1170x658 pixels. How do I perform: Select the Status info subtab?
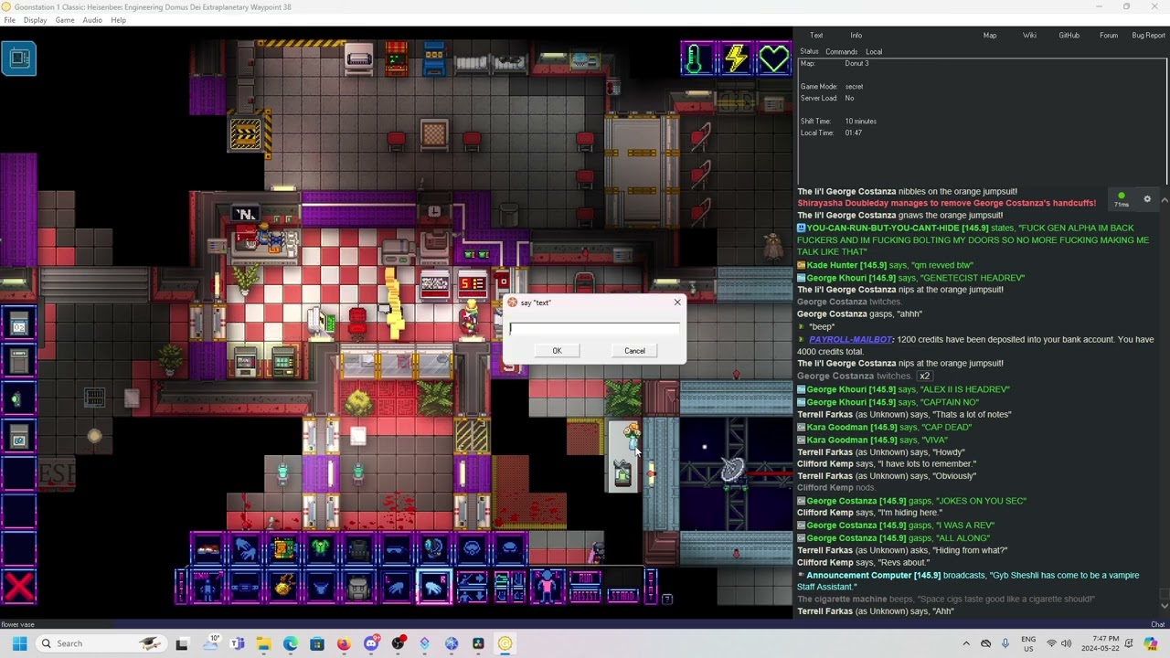tap(810, 52)
